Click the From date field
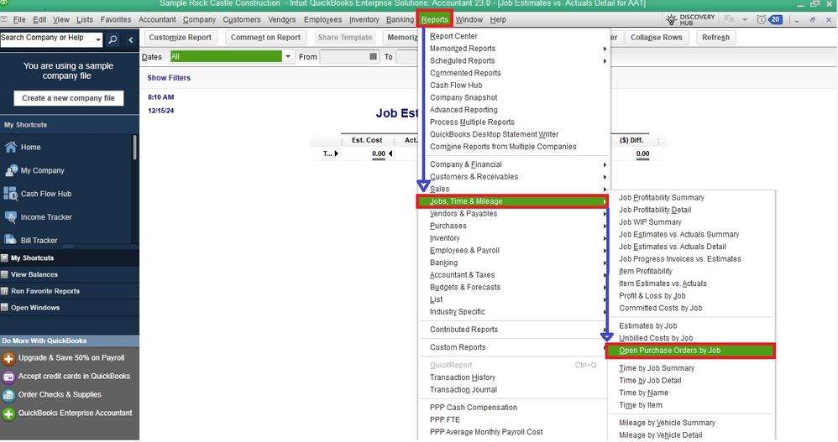This screenshot has height=442, width=838. pyautogui.click(x=344, y=56)
